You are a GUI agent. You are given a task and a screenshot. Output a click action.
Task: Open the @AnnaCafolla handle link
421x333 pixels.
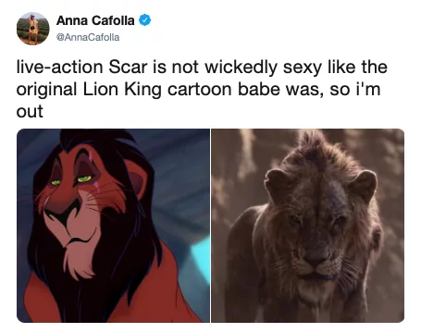click(x=88, y=37)
